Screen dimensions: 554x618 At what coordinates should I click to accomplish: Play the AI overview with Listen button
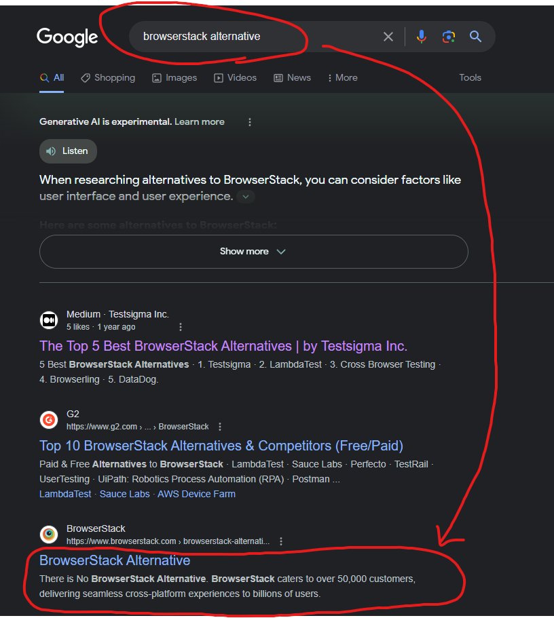click(68, 151)
